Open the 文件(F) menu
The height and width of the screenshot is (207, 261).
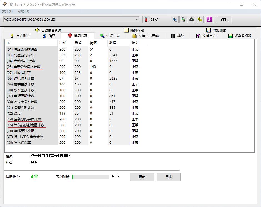coord(7,11)
